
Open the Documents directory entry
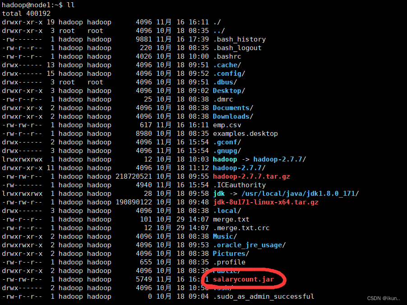pyautogui.click(x=232, y=107)
